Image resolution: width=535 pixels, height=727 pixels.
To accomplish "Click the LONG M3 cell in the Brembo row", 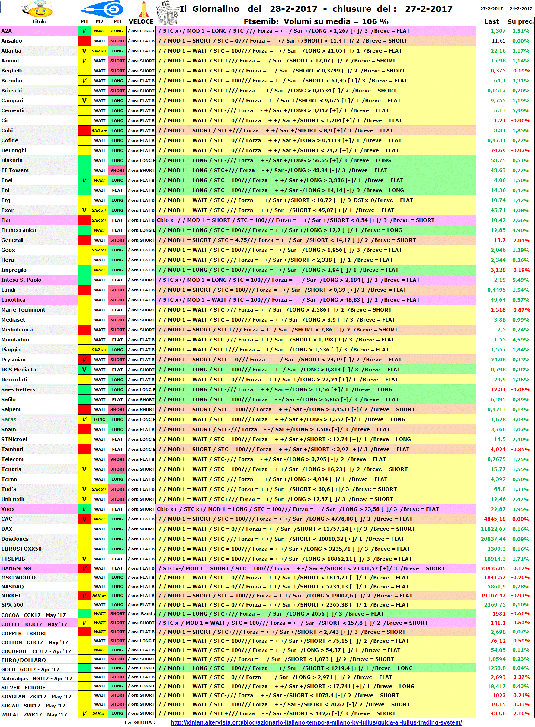I will (x=117, y=81).
